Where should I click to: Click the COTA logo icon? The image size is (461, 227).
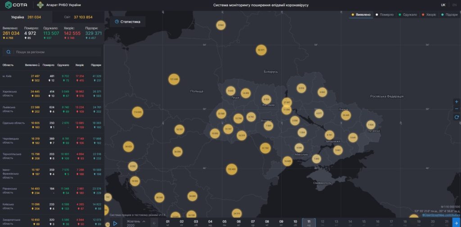[x=9, y=5]
